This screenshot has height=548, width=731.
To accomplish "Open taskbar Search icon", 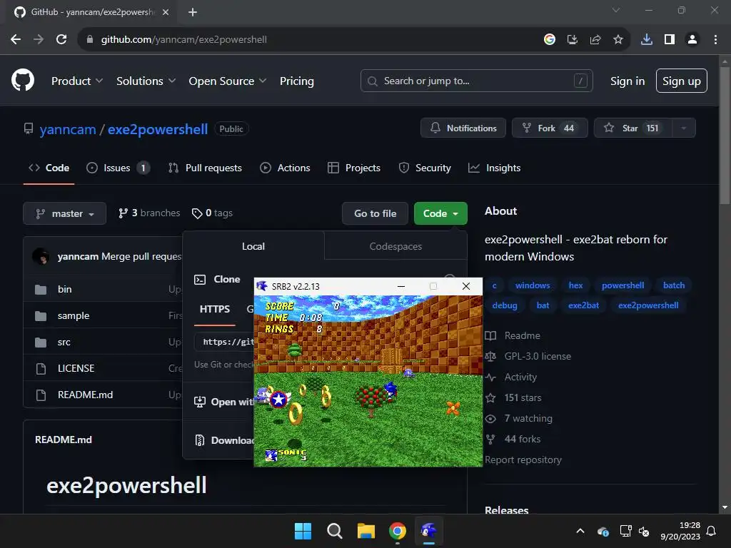I will [x=334, y=531].
